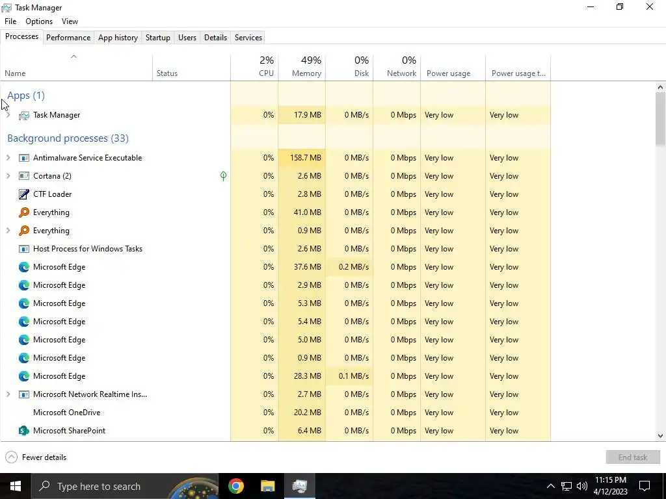666x499 pixels.
Task: Click the Microsoft Edge icon using 2.9 MB
Action: 24,285
